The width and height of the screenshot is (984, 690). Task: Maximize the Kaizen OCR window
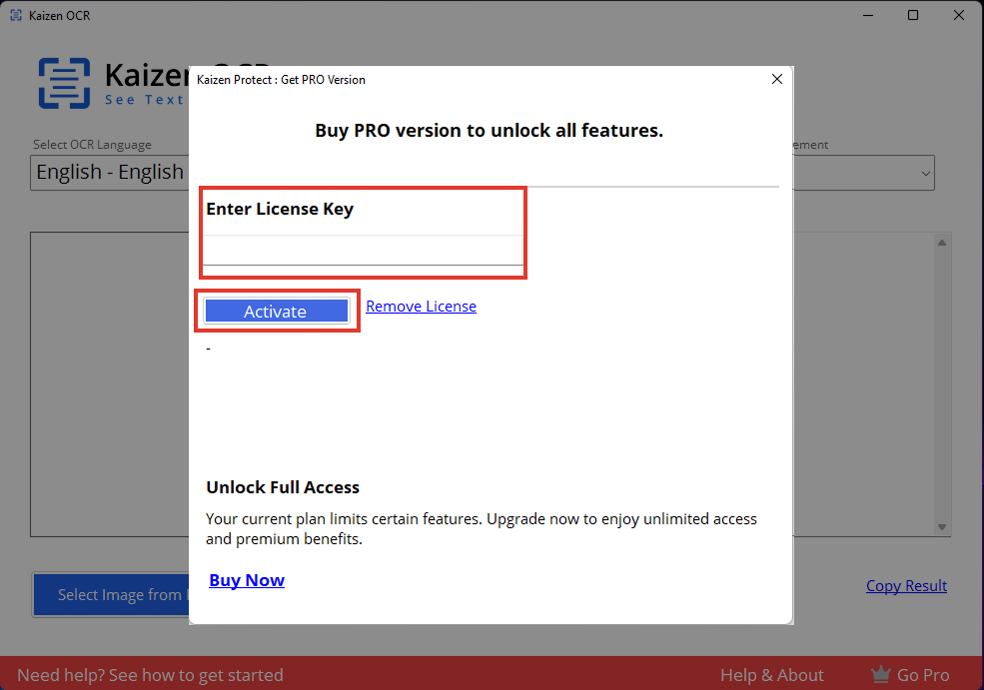click(913, 16)
